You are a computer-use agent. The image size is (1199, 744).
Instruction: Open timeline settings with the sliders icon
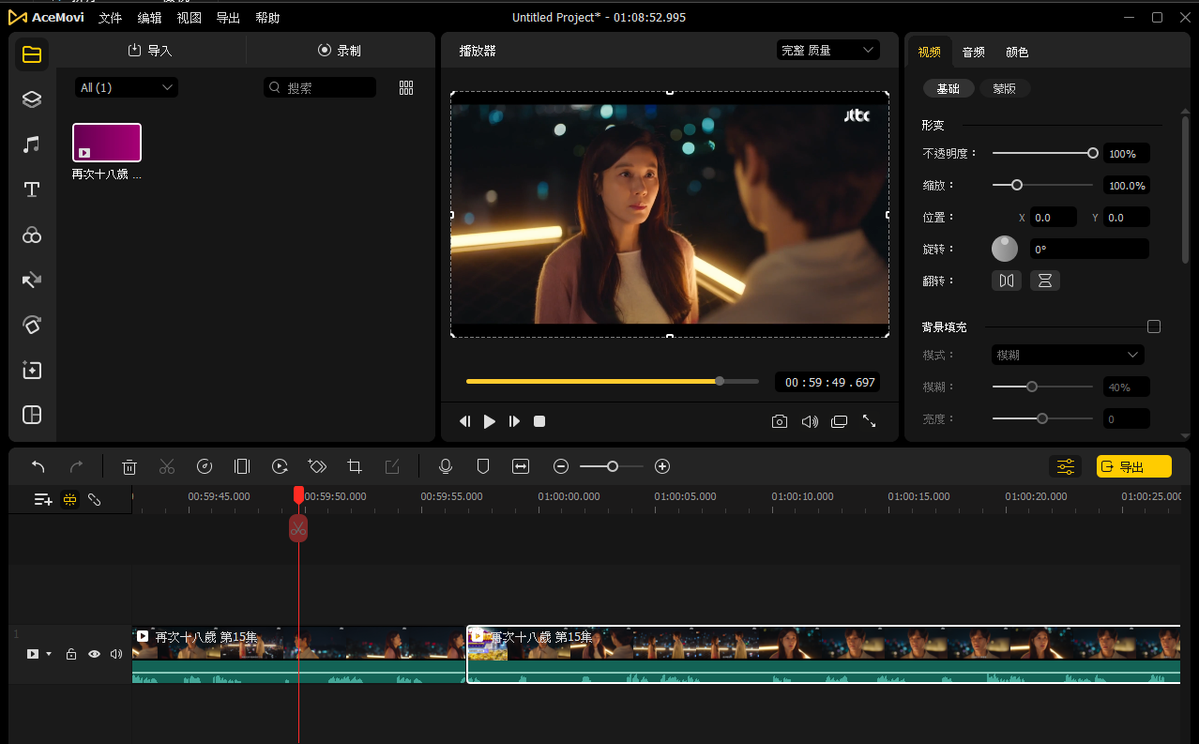coord(1066,466)
